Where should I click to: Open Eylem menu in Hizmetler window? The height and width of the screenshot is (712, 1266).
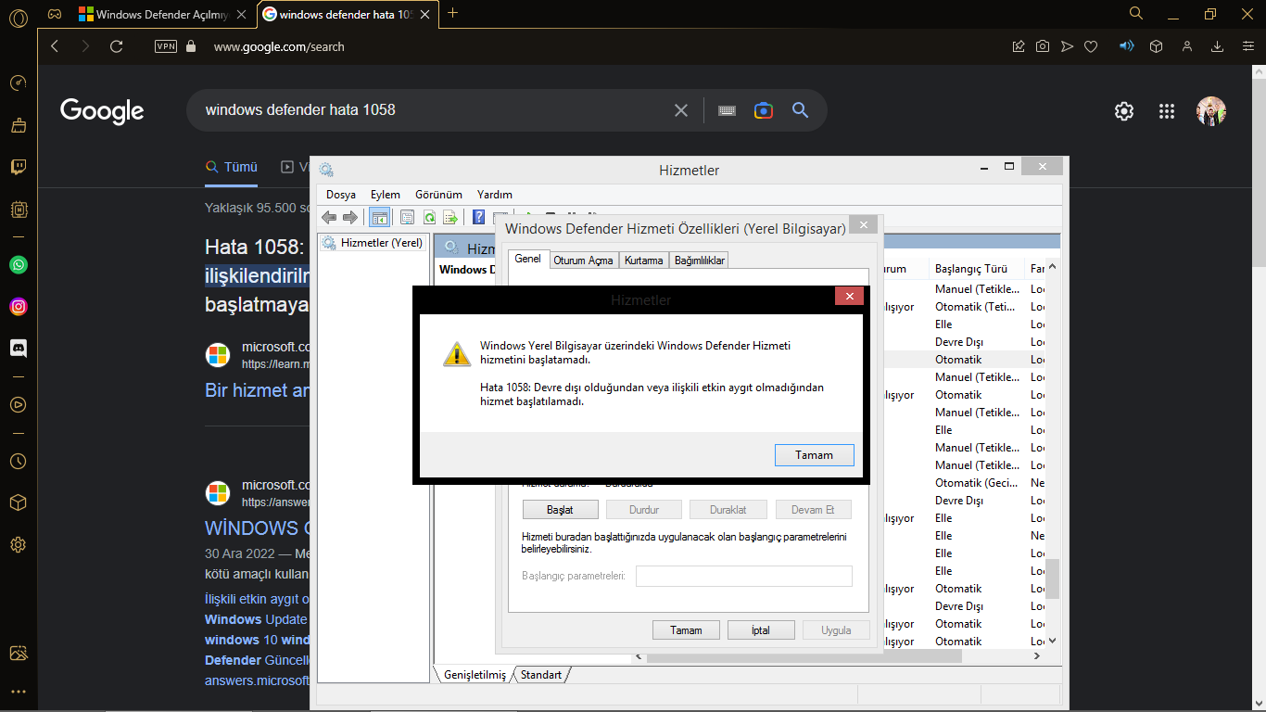(386, 195)
